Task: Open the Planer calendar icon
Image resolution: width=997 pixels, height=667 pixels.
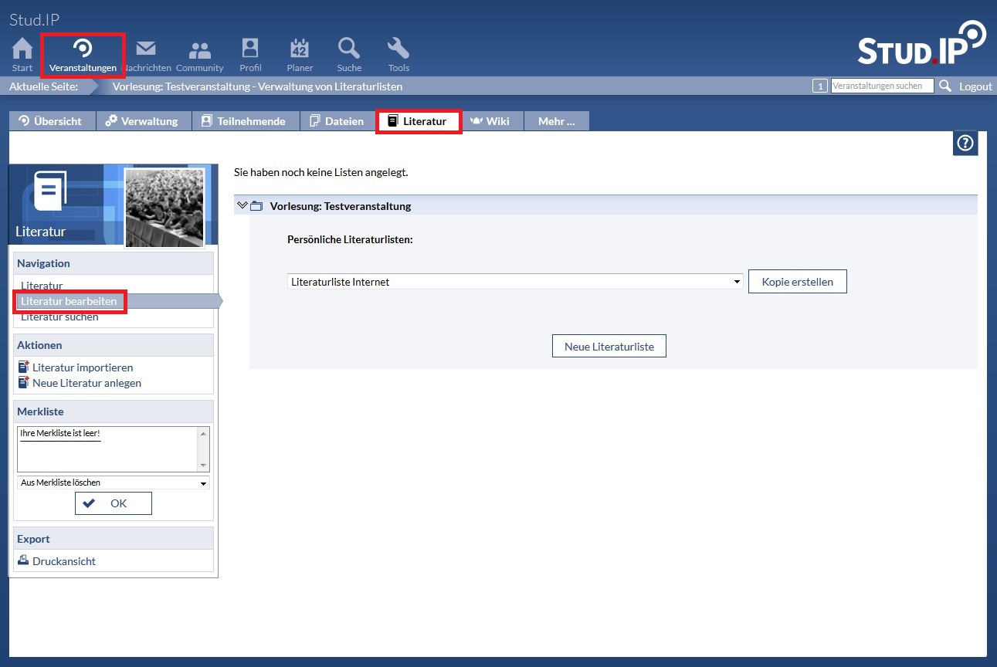Action: pos(300,49)
